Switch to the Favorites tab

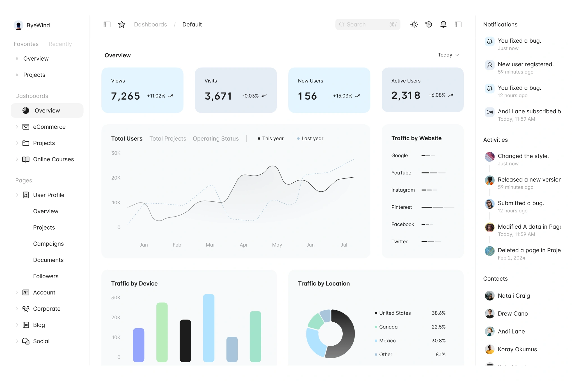tap(26, 44)
